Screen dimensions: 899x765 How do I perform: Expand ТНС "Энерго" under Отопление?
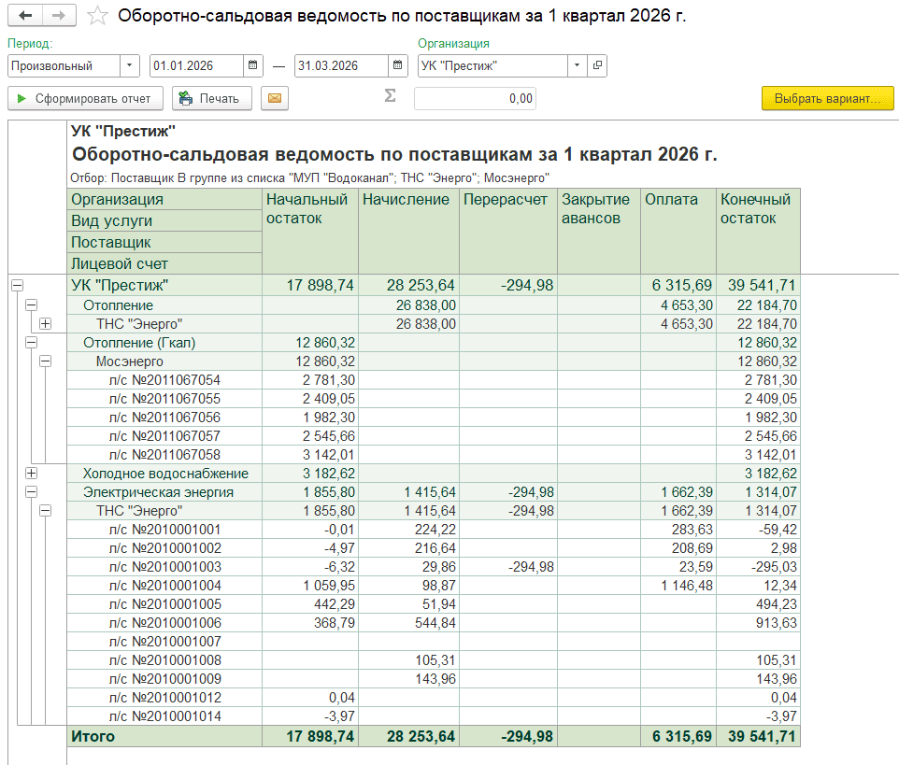[45, 324]
